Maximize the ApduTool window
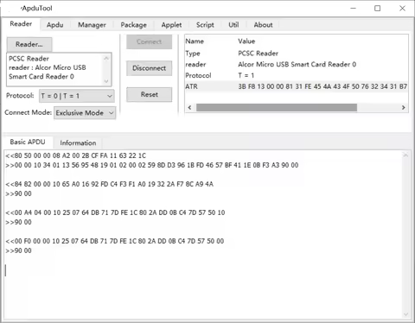 pos(377,9)
